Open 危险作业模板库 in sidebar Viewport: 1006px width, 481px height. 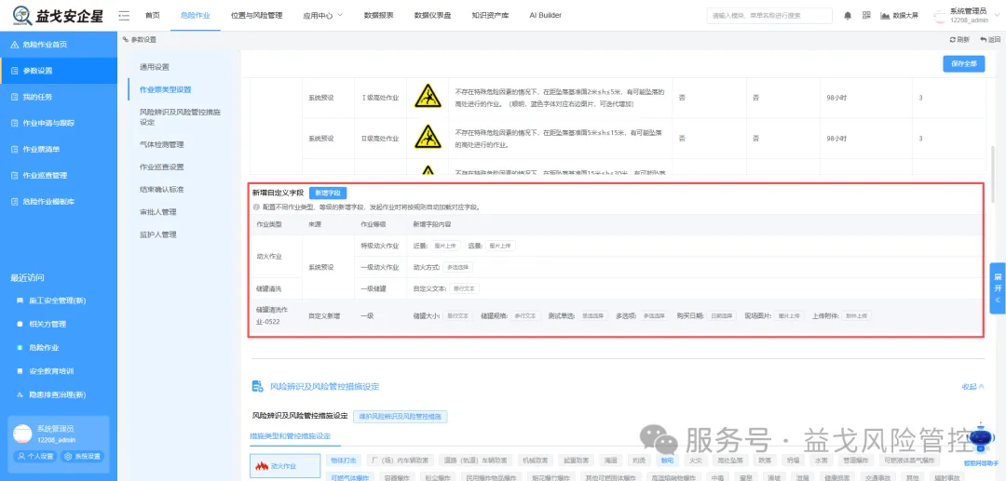tap(59, 201)
